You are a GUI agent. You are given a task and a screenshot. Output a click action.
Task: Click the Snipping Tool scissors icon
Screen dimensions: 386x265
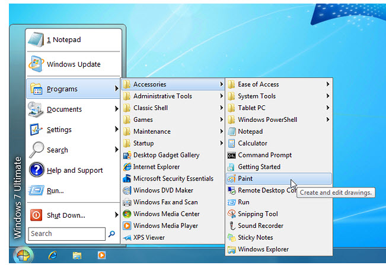click(231, 214)
